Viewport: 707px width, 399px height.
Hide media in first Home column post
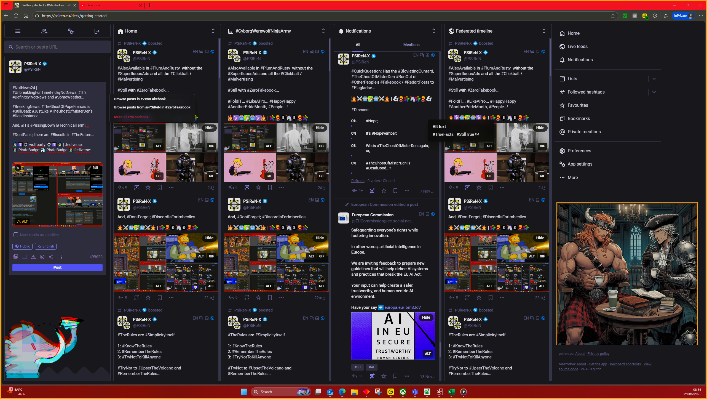point(209,128)
